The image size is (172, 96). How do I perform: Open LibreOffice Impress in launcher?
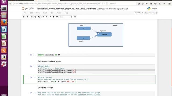tap(4, 43)
